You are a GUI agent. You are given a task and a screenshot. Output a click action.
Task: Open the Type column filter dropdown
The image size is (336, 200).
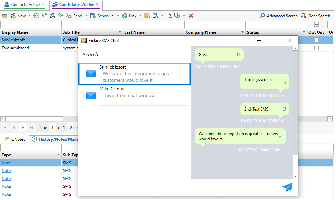[58, 155]
